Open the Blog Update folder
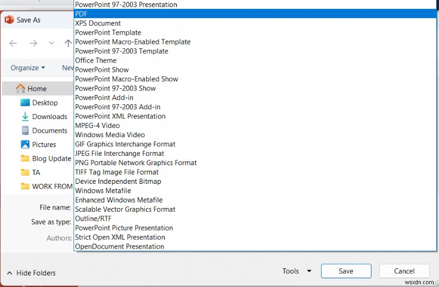The image size is (439, 287). pyautogui.click(x=52, y=159)
